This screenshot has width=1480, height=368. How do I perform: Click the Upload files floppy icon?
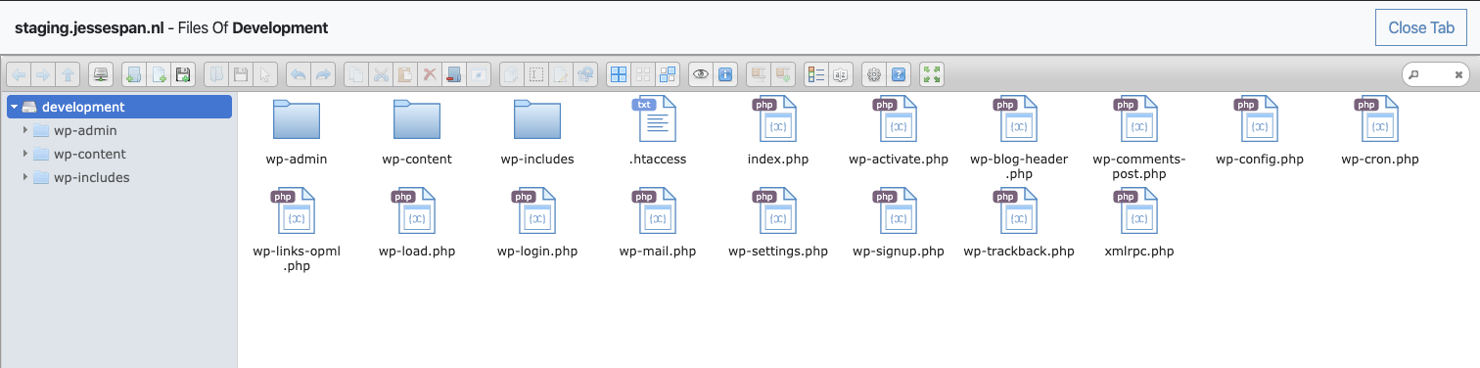click(x=183, y=73)
